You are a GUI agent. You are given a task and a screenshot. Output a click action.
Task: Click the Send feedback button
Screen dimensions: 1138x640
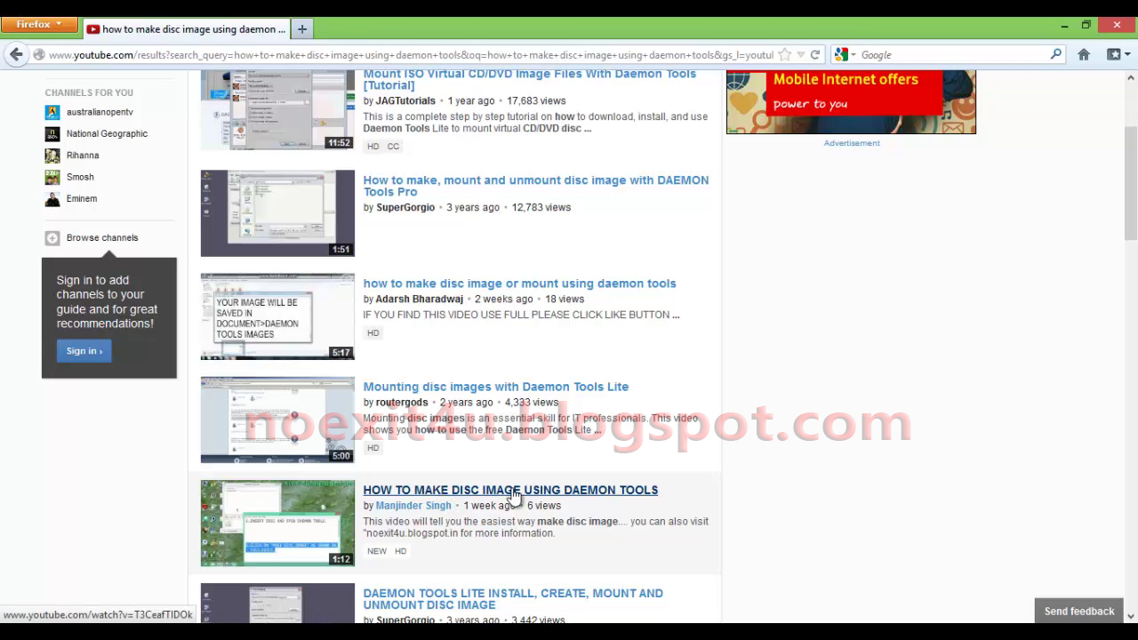point(1078,611)
